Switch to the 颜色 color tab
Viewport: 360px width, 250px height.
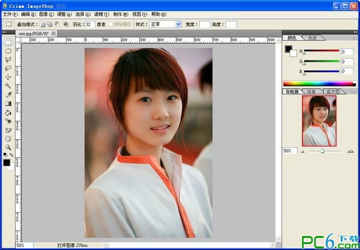292,38
